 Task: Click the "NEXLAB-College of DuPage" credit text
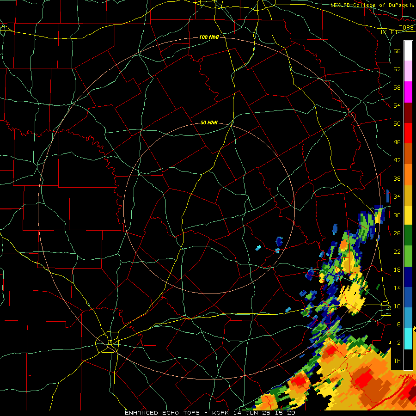369,5
